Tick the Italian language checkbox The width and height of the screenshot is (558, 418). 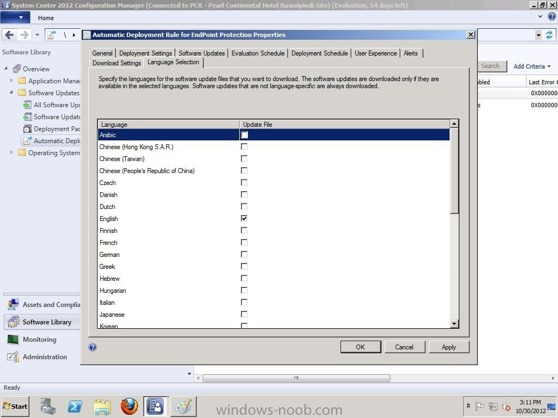[x=244, y=302]
